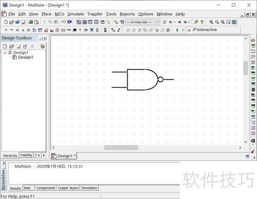Switch to the Visibility tab
The image size is (257, 199).
[26, 155]
